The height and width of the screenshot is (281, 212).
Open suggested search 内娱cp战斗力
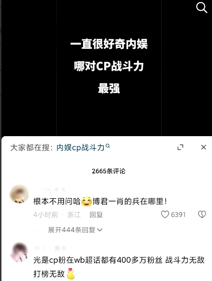(80, 148)
